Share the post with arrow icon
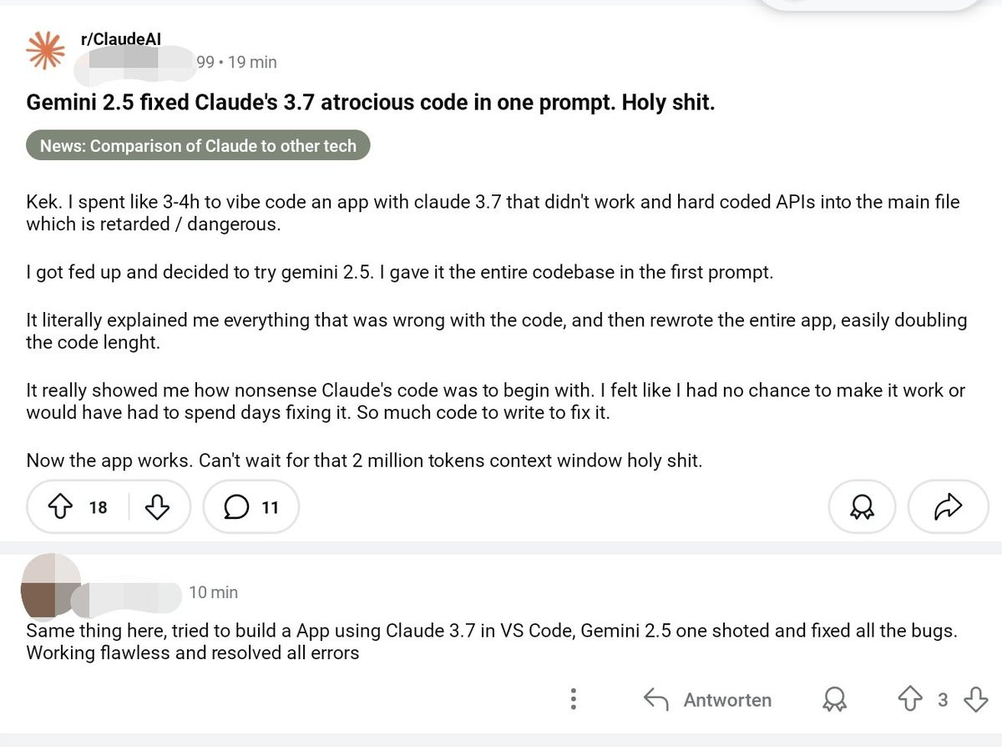 [948, 506]
